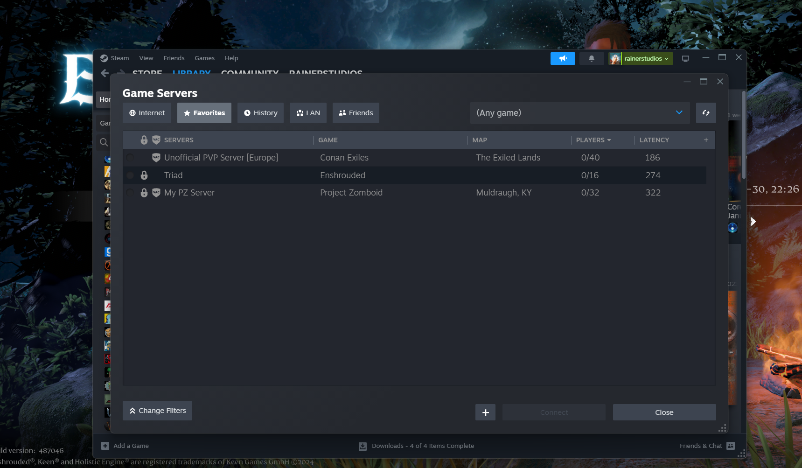Viewport: 802px width, 468px height.
Task: Click the Change Filters button
Action: [157, 410]
